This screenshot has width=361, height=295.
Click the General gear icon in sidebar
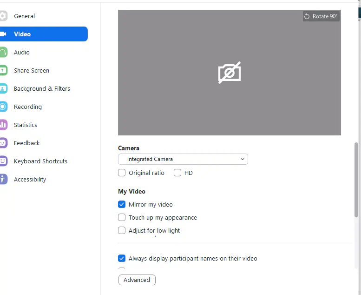[x=3, y=16]
